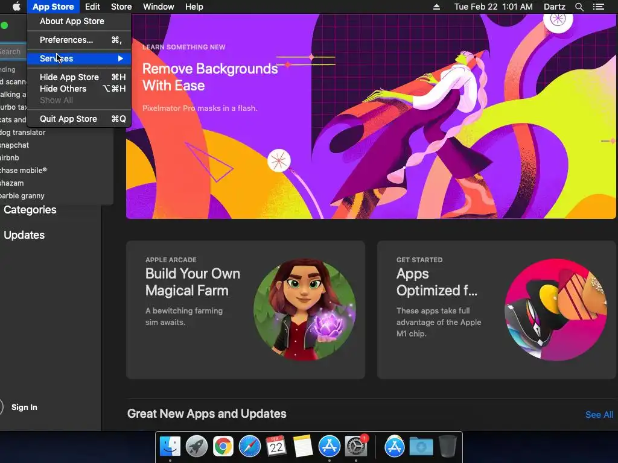618x463 pixels.
Task: Open the Downloads folder in Dock
Action: coord(421,447)
